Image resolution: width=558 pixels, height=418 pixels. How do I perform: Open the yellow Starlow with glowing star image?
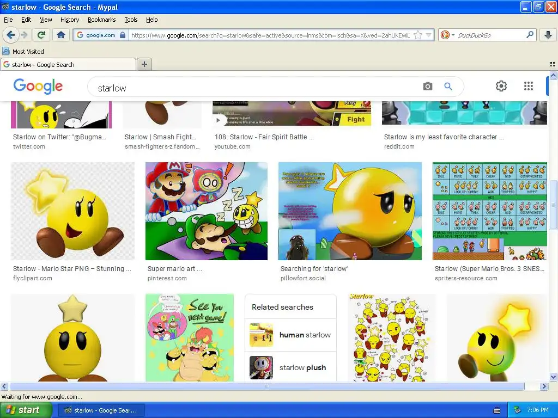(x=497, y=337)
